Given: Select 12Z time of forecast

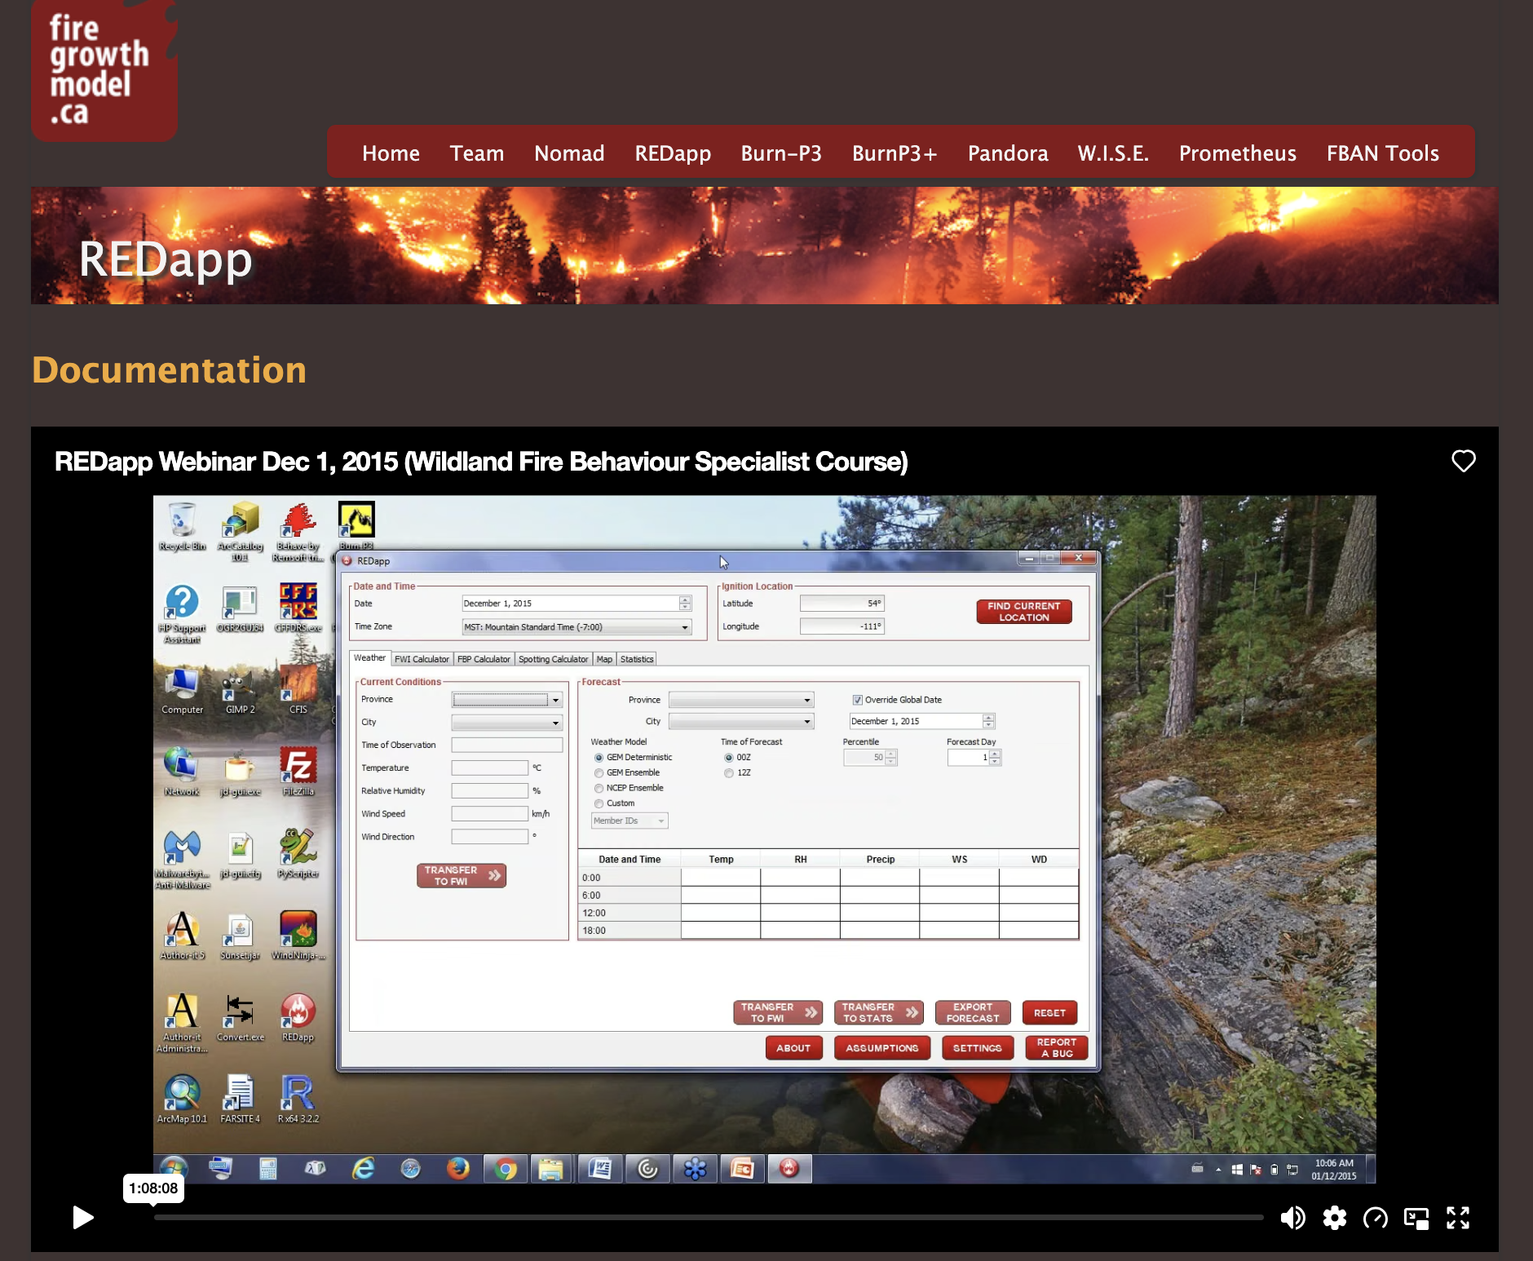Looking at the screenshot, I should click(x=729, y=773).
